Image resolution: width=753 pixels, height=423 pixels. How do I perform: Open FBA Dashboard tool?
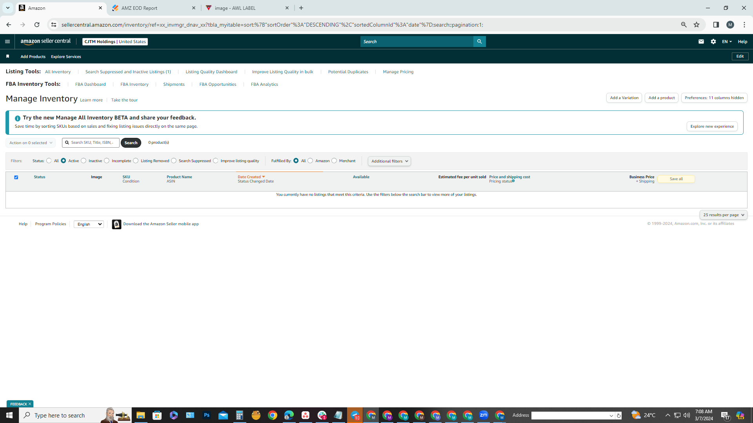(91, 84)
